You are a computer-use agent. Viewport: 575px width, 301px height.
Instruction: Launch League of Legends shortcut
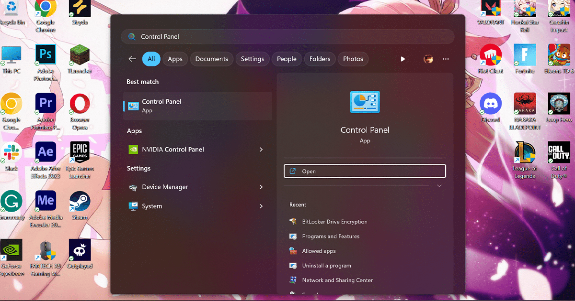[525, 153]
